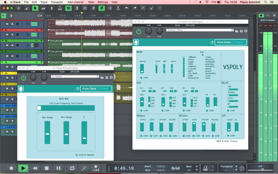Click help question mark in VSPoly window
The height and width of the screenshot is (174, 278).
point(212,42)
